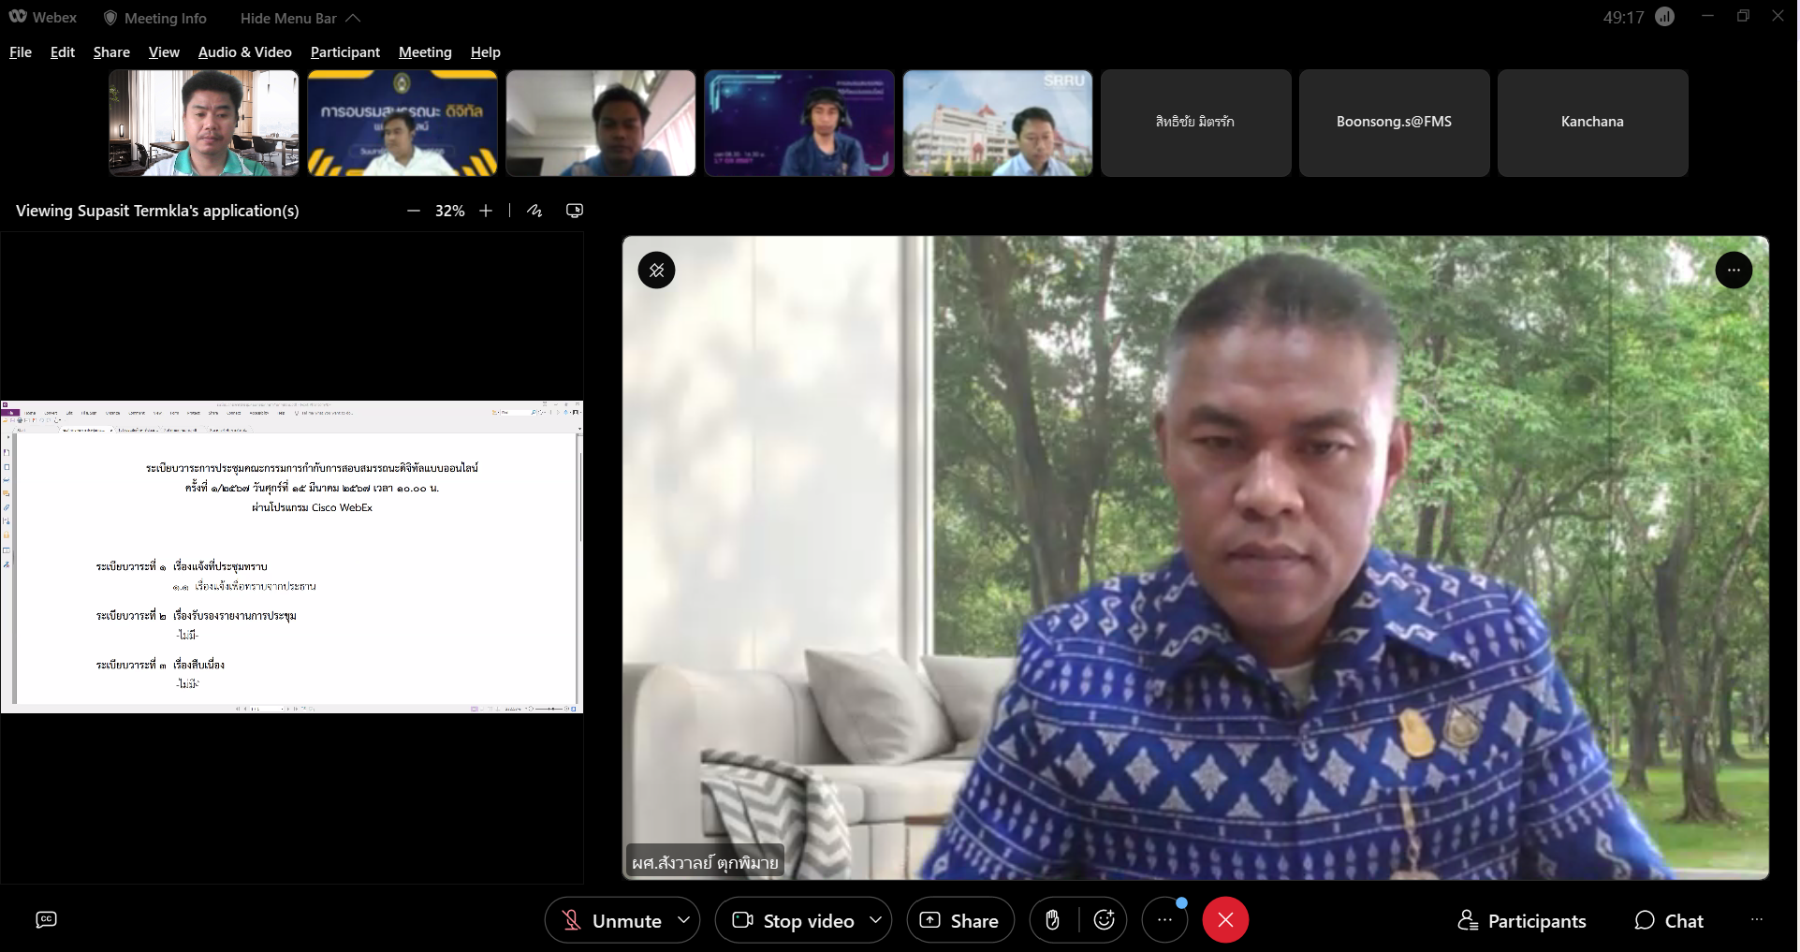Unpin the main speaker video

point(657,271)
